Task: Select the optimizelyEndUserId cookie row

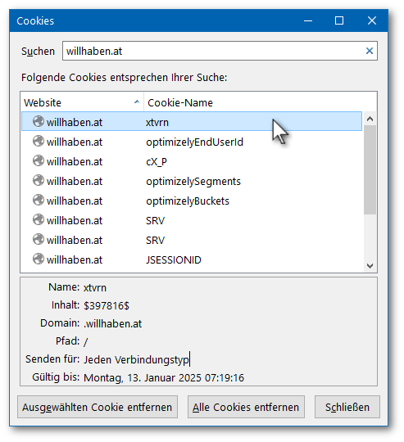Action: (x=192, y=142)
